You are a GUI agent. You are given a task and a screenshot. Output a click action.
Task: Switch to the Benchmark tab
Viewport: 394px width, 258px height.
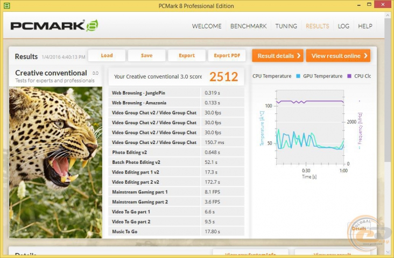coord(248,26)
